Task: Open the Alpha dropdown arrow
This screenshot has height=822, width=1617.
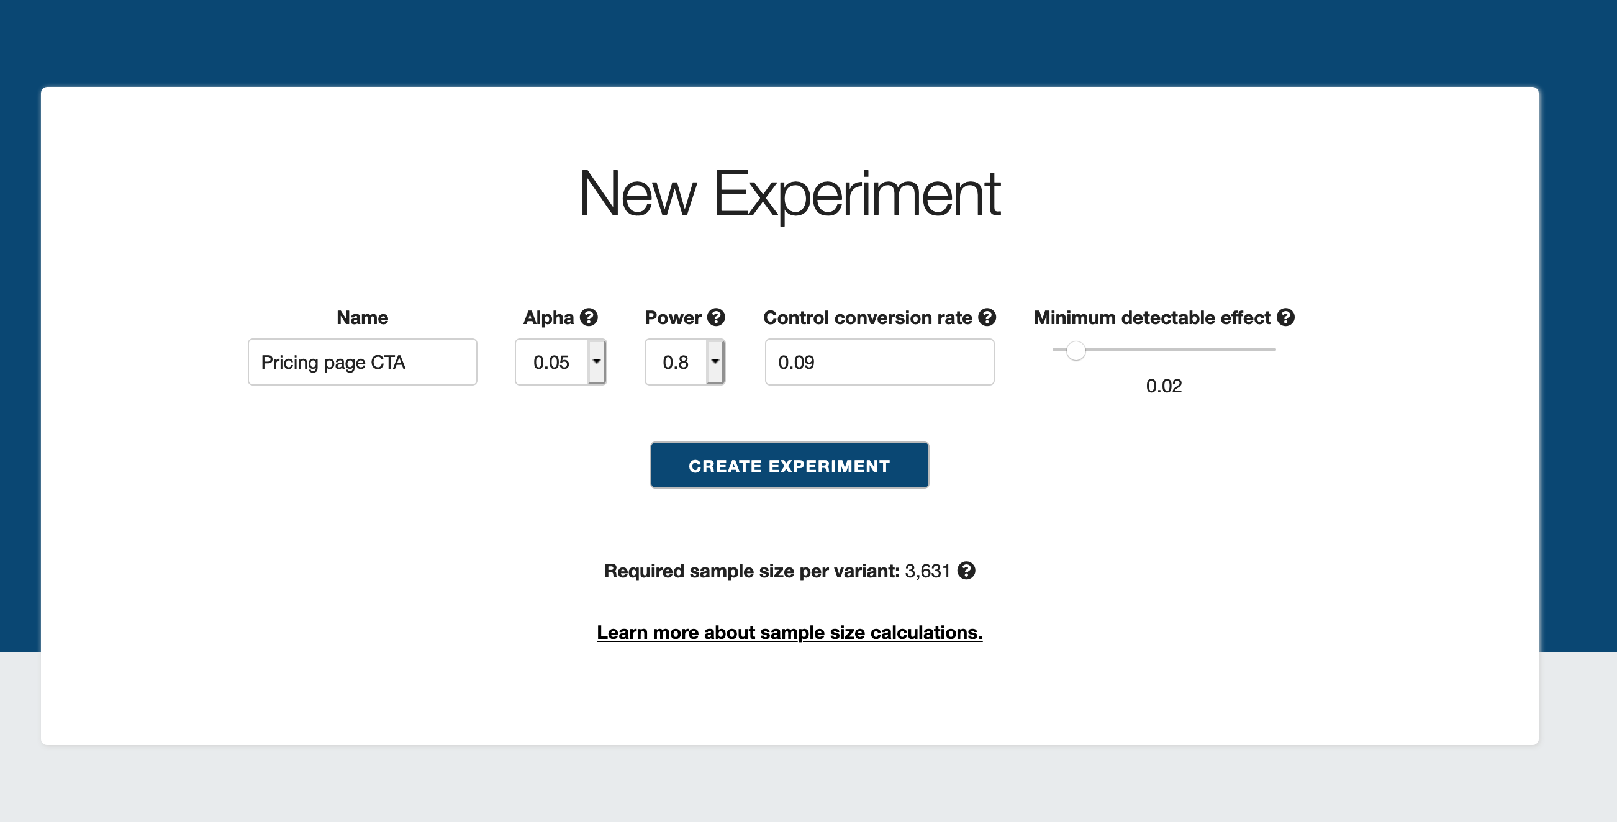Action: pyautogui.click(x=596, y=361)
